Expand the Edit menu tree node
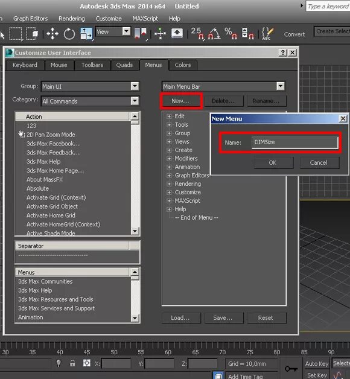Image resolution: width=350 pixels, height=379 pixels. coord(169,116)
